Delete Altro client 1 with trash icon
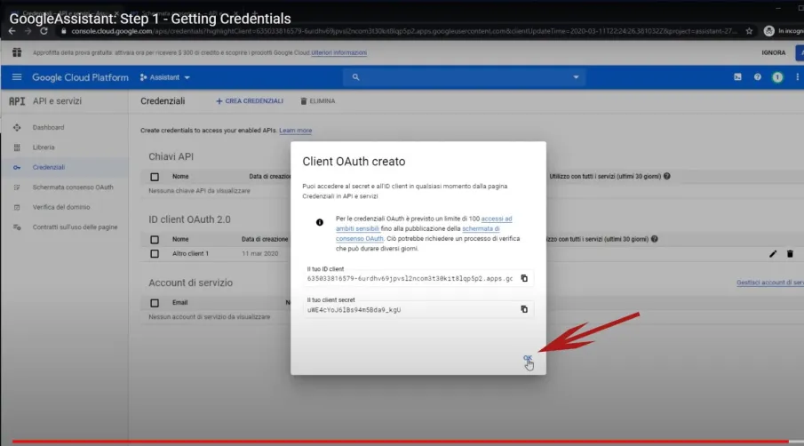The width and height of the screenshot is (804, 446). [x=790, y=254]
